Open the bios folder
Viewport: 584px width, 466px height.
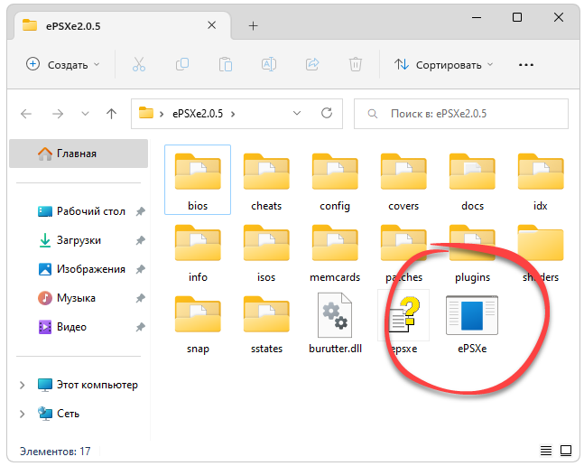point(198,180)
